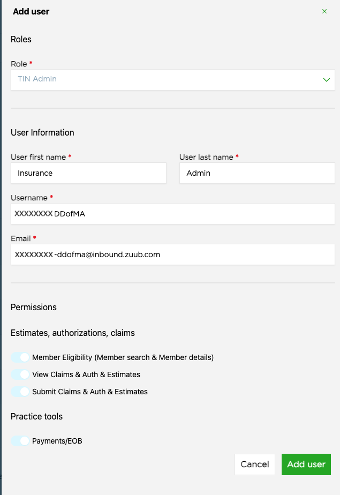The image size is (340, 495).
Task: Open the TIN Admin role combo box
Action: point(166,79)
